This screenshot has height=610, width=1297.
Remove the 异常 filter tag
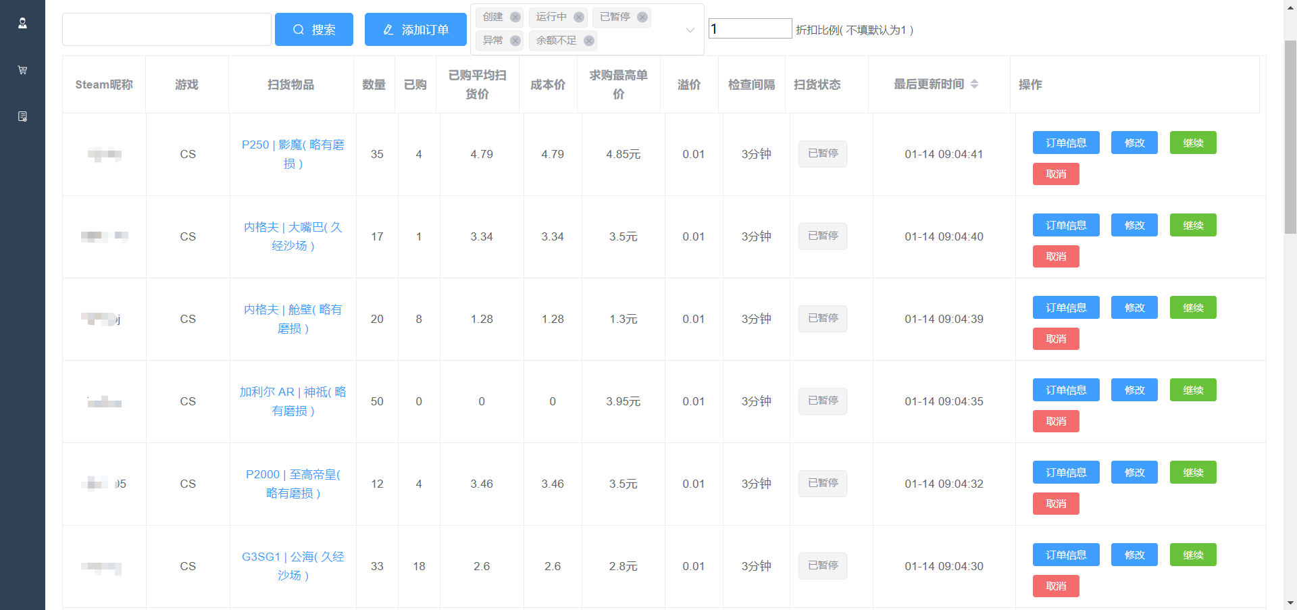coord(515,41)
